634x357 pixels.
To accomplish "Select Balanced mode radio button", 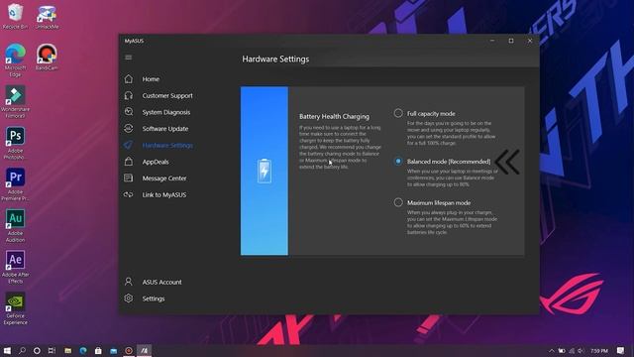I will pos(398,161).
